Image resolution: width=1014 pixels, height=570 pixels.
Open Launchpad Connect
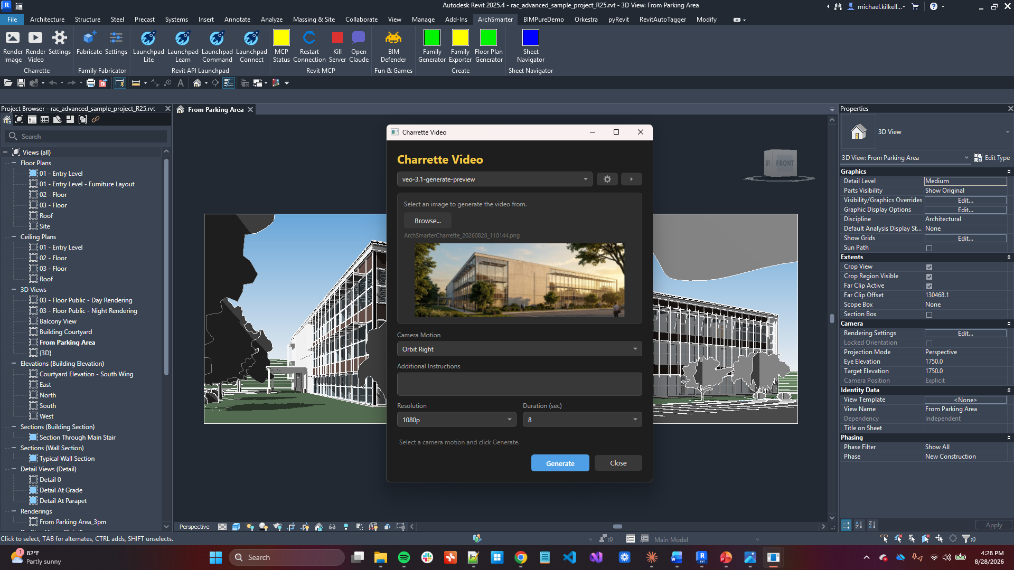click(251, 46)
